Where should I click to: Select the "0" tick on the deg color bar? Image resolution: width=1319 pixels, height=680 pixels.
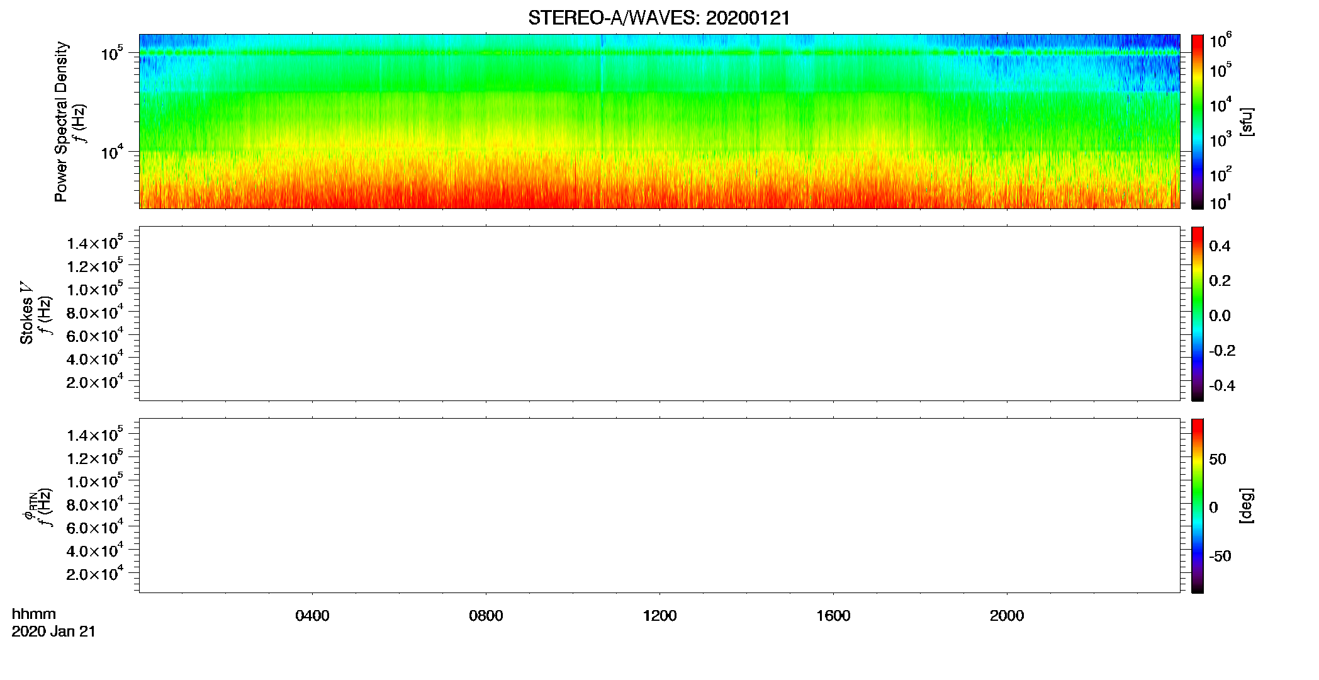(1213, 507)
